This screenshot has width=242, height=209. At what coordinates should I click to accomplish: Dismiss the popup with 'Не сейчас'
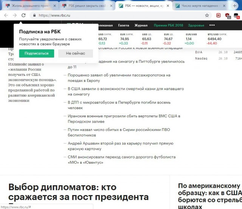[76, 53]
